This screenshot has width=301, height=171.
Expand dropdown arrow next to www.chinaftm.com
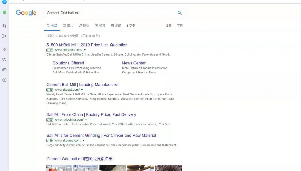point(84,50)
